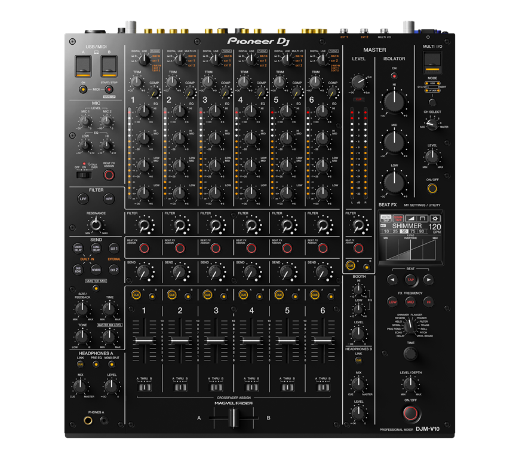The width and height of the screenshot is (522, 459).
Task: Select beat value 90 on the Beat FX display
Action: click(x=422, y=231)
